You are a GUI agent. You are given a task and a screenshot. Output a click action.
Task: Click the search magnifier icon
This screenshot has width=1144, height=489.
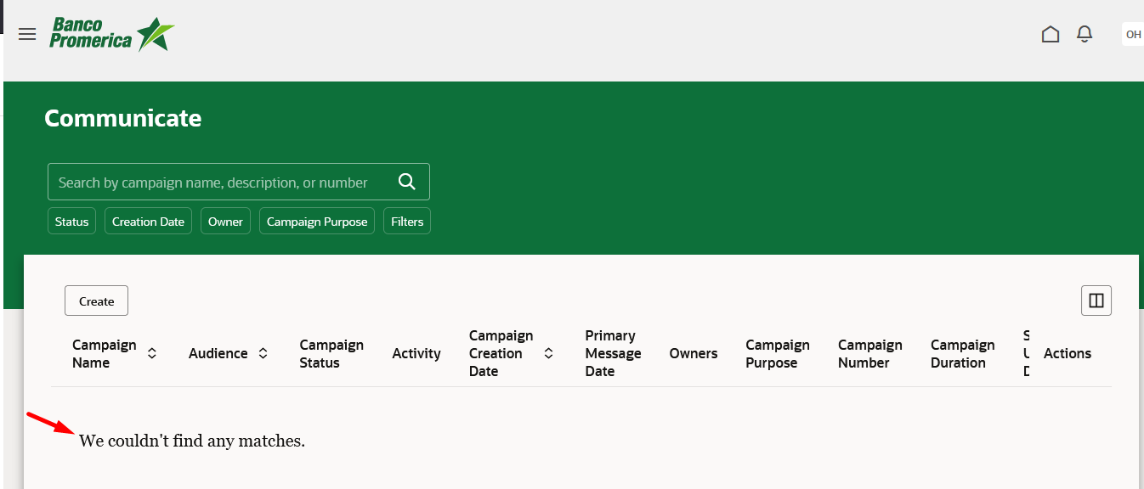[406, 181]
